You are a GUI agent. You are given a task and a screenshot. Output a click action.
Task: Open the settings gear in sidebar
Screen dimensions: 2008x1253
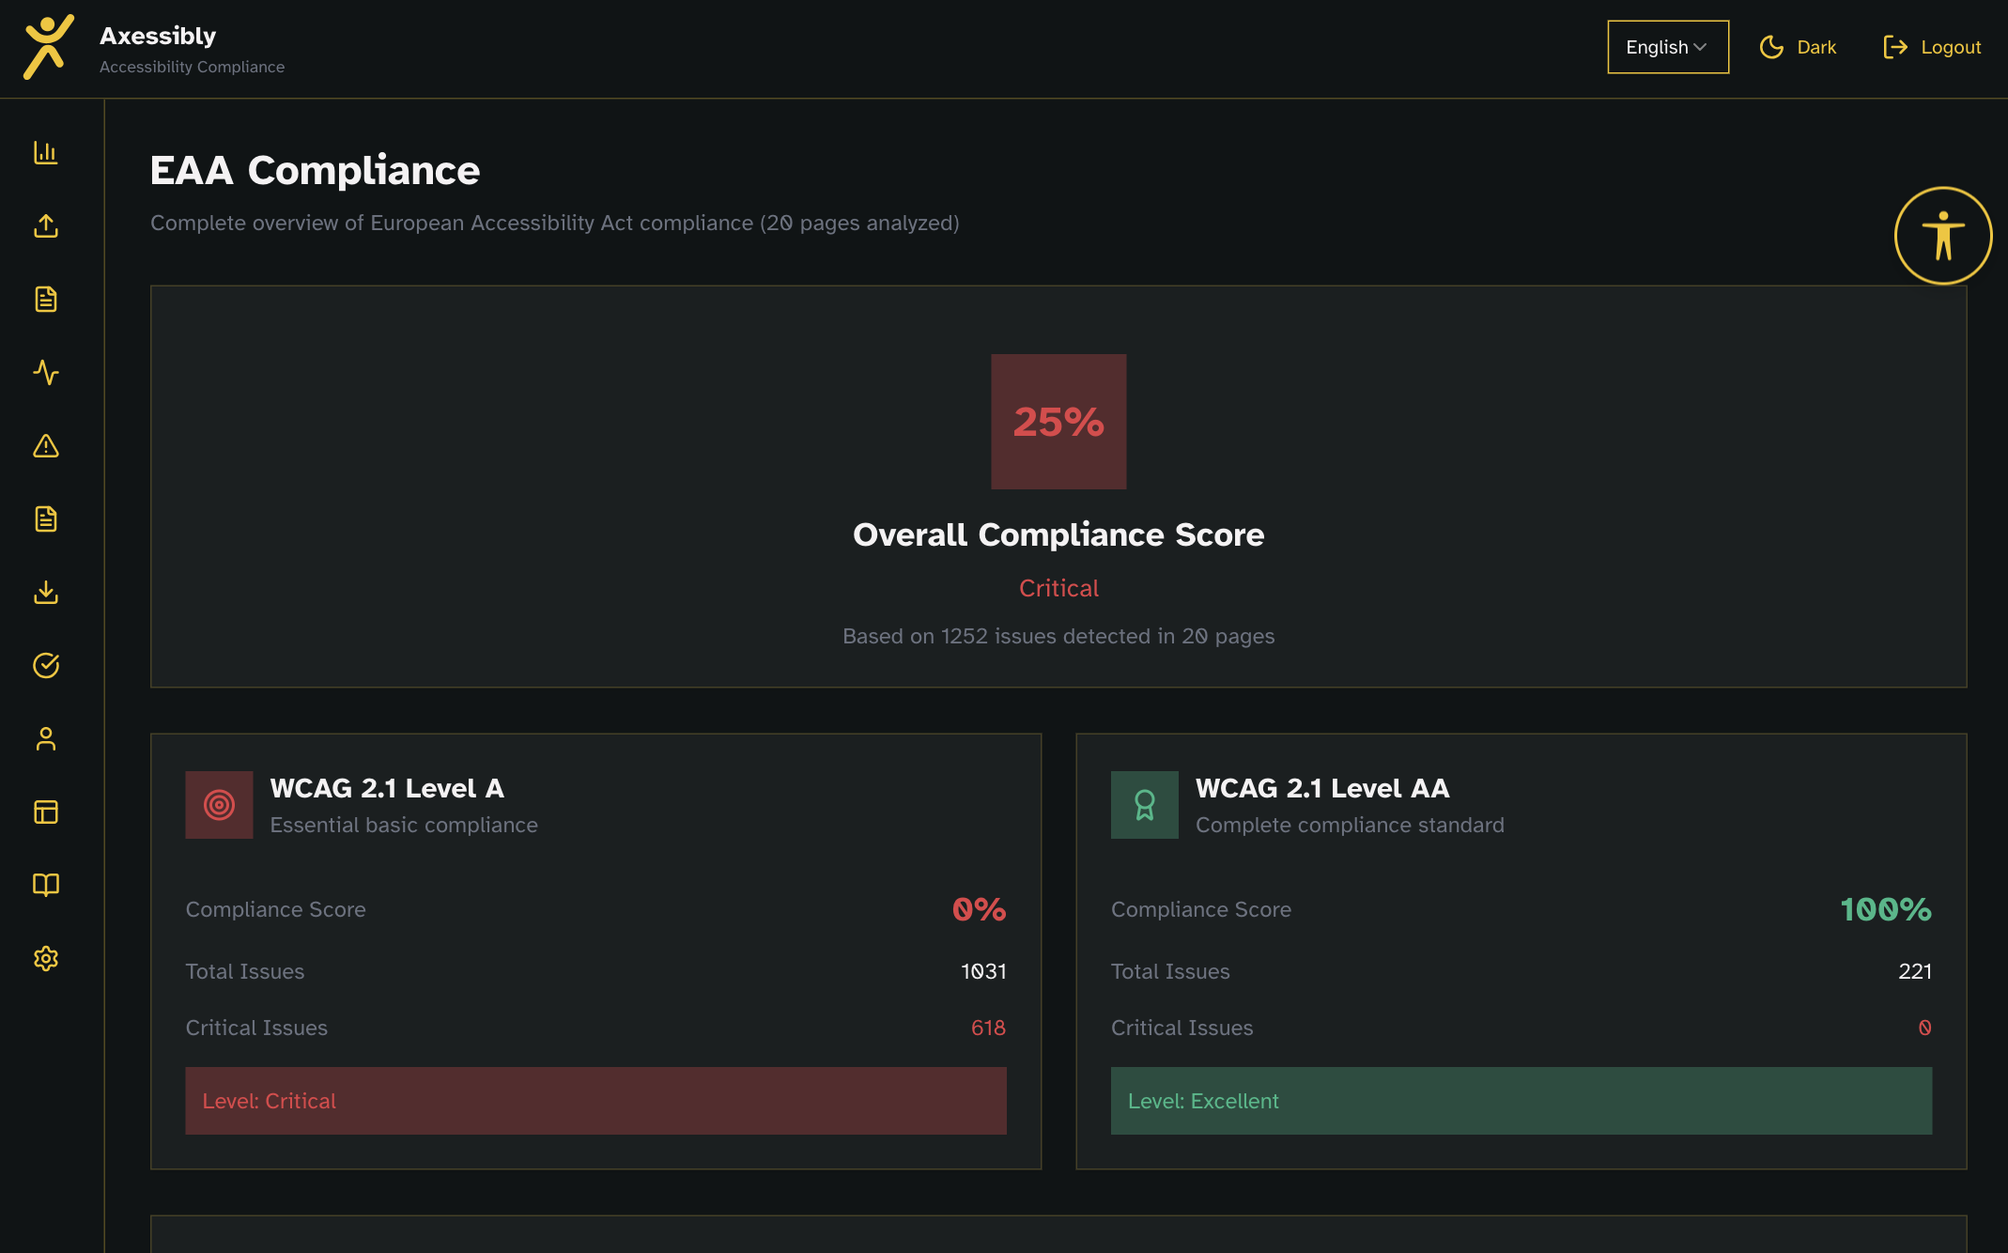point(46,958)
